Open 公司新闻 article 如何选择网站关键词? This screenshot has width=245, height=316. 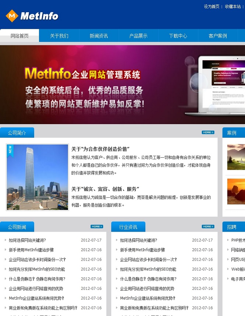[x=27, y=240]
